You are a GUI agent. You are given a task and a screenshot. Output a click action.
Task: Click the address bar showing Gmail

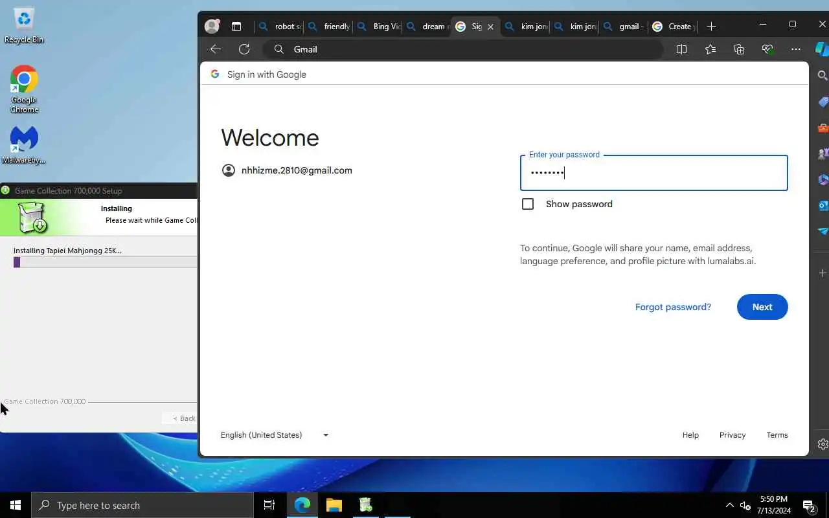[x=463, y=49]
